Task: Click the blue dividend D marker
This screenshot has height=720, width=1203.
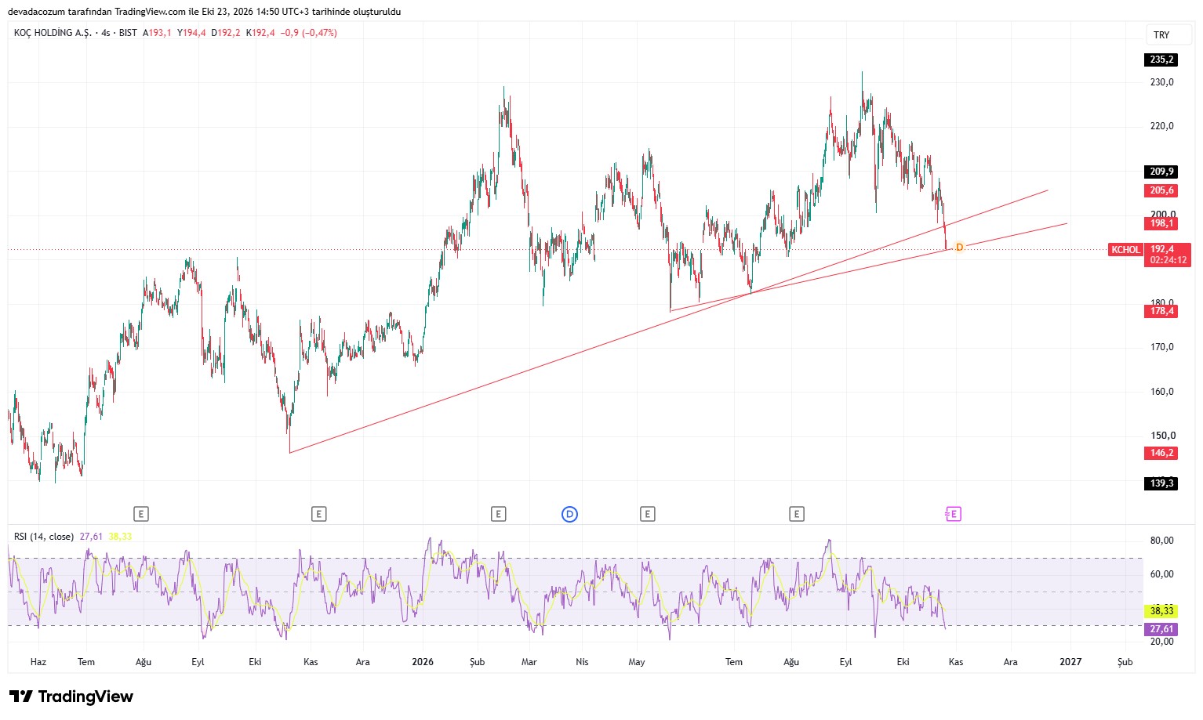Action: pos(570,514)
